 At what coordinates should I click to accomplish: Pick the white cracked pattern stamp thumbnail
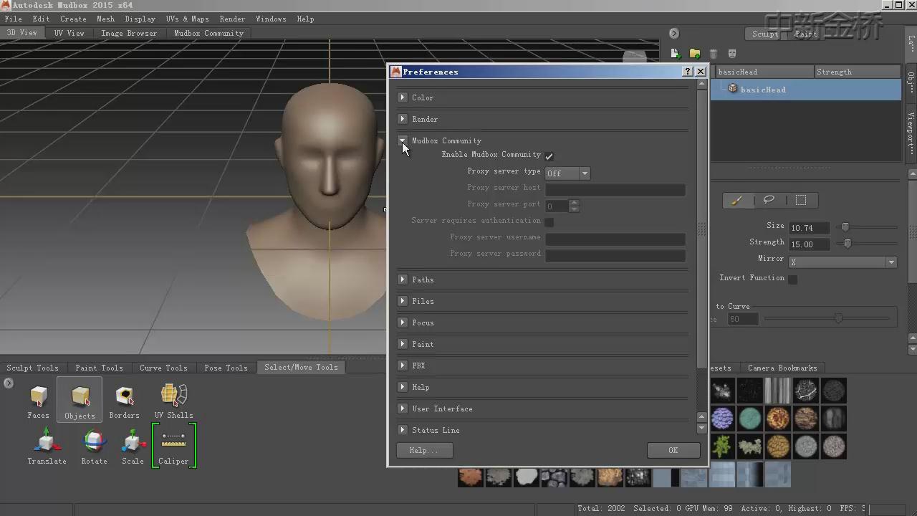[x=805, y=391]
